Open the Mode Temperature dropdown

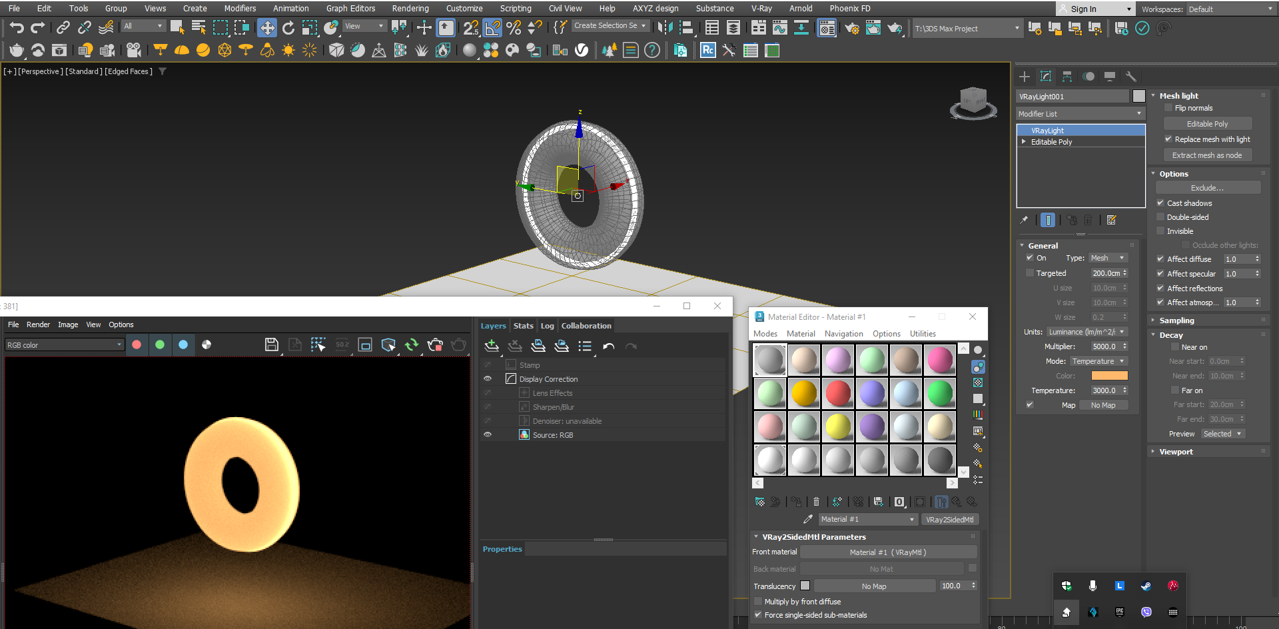[x=1098, y=361]
